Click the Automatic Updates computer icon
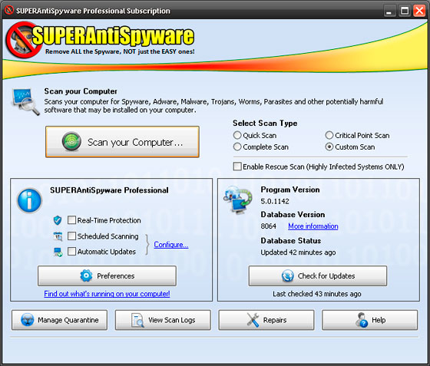Viewport: 430px width, 366px height. pos(58,252)
